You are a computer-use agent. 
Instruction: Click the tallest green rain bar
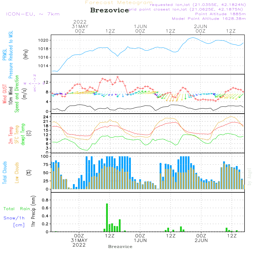[107, 217]
